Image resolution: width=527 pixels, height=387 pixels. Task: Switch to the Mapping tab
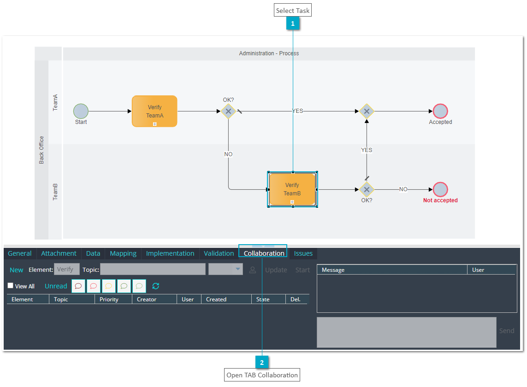point(123,253)
